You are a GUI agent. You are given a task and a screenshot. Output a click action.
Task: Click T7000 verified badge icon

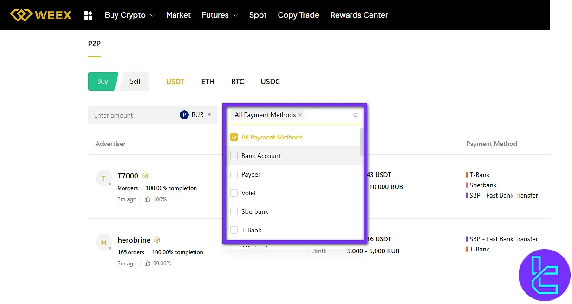click(x=145, y=176)
